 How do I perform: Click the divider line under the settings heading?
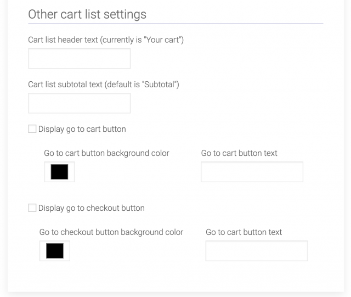(175, 24)
